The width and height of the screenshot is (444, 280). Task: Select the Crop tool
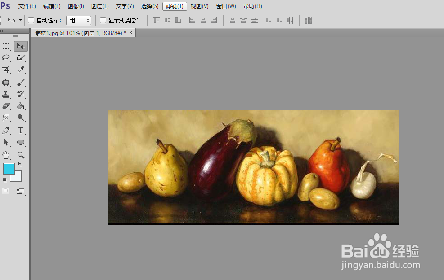coord(6,70)
